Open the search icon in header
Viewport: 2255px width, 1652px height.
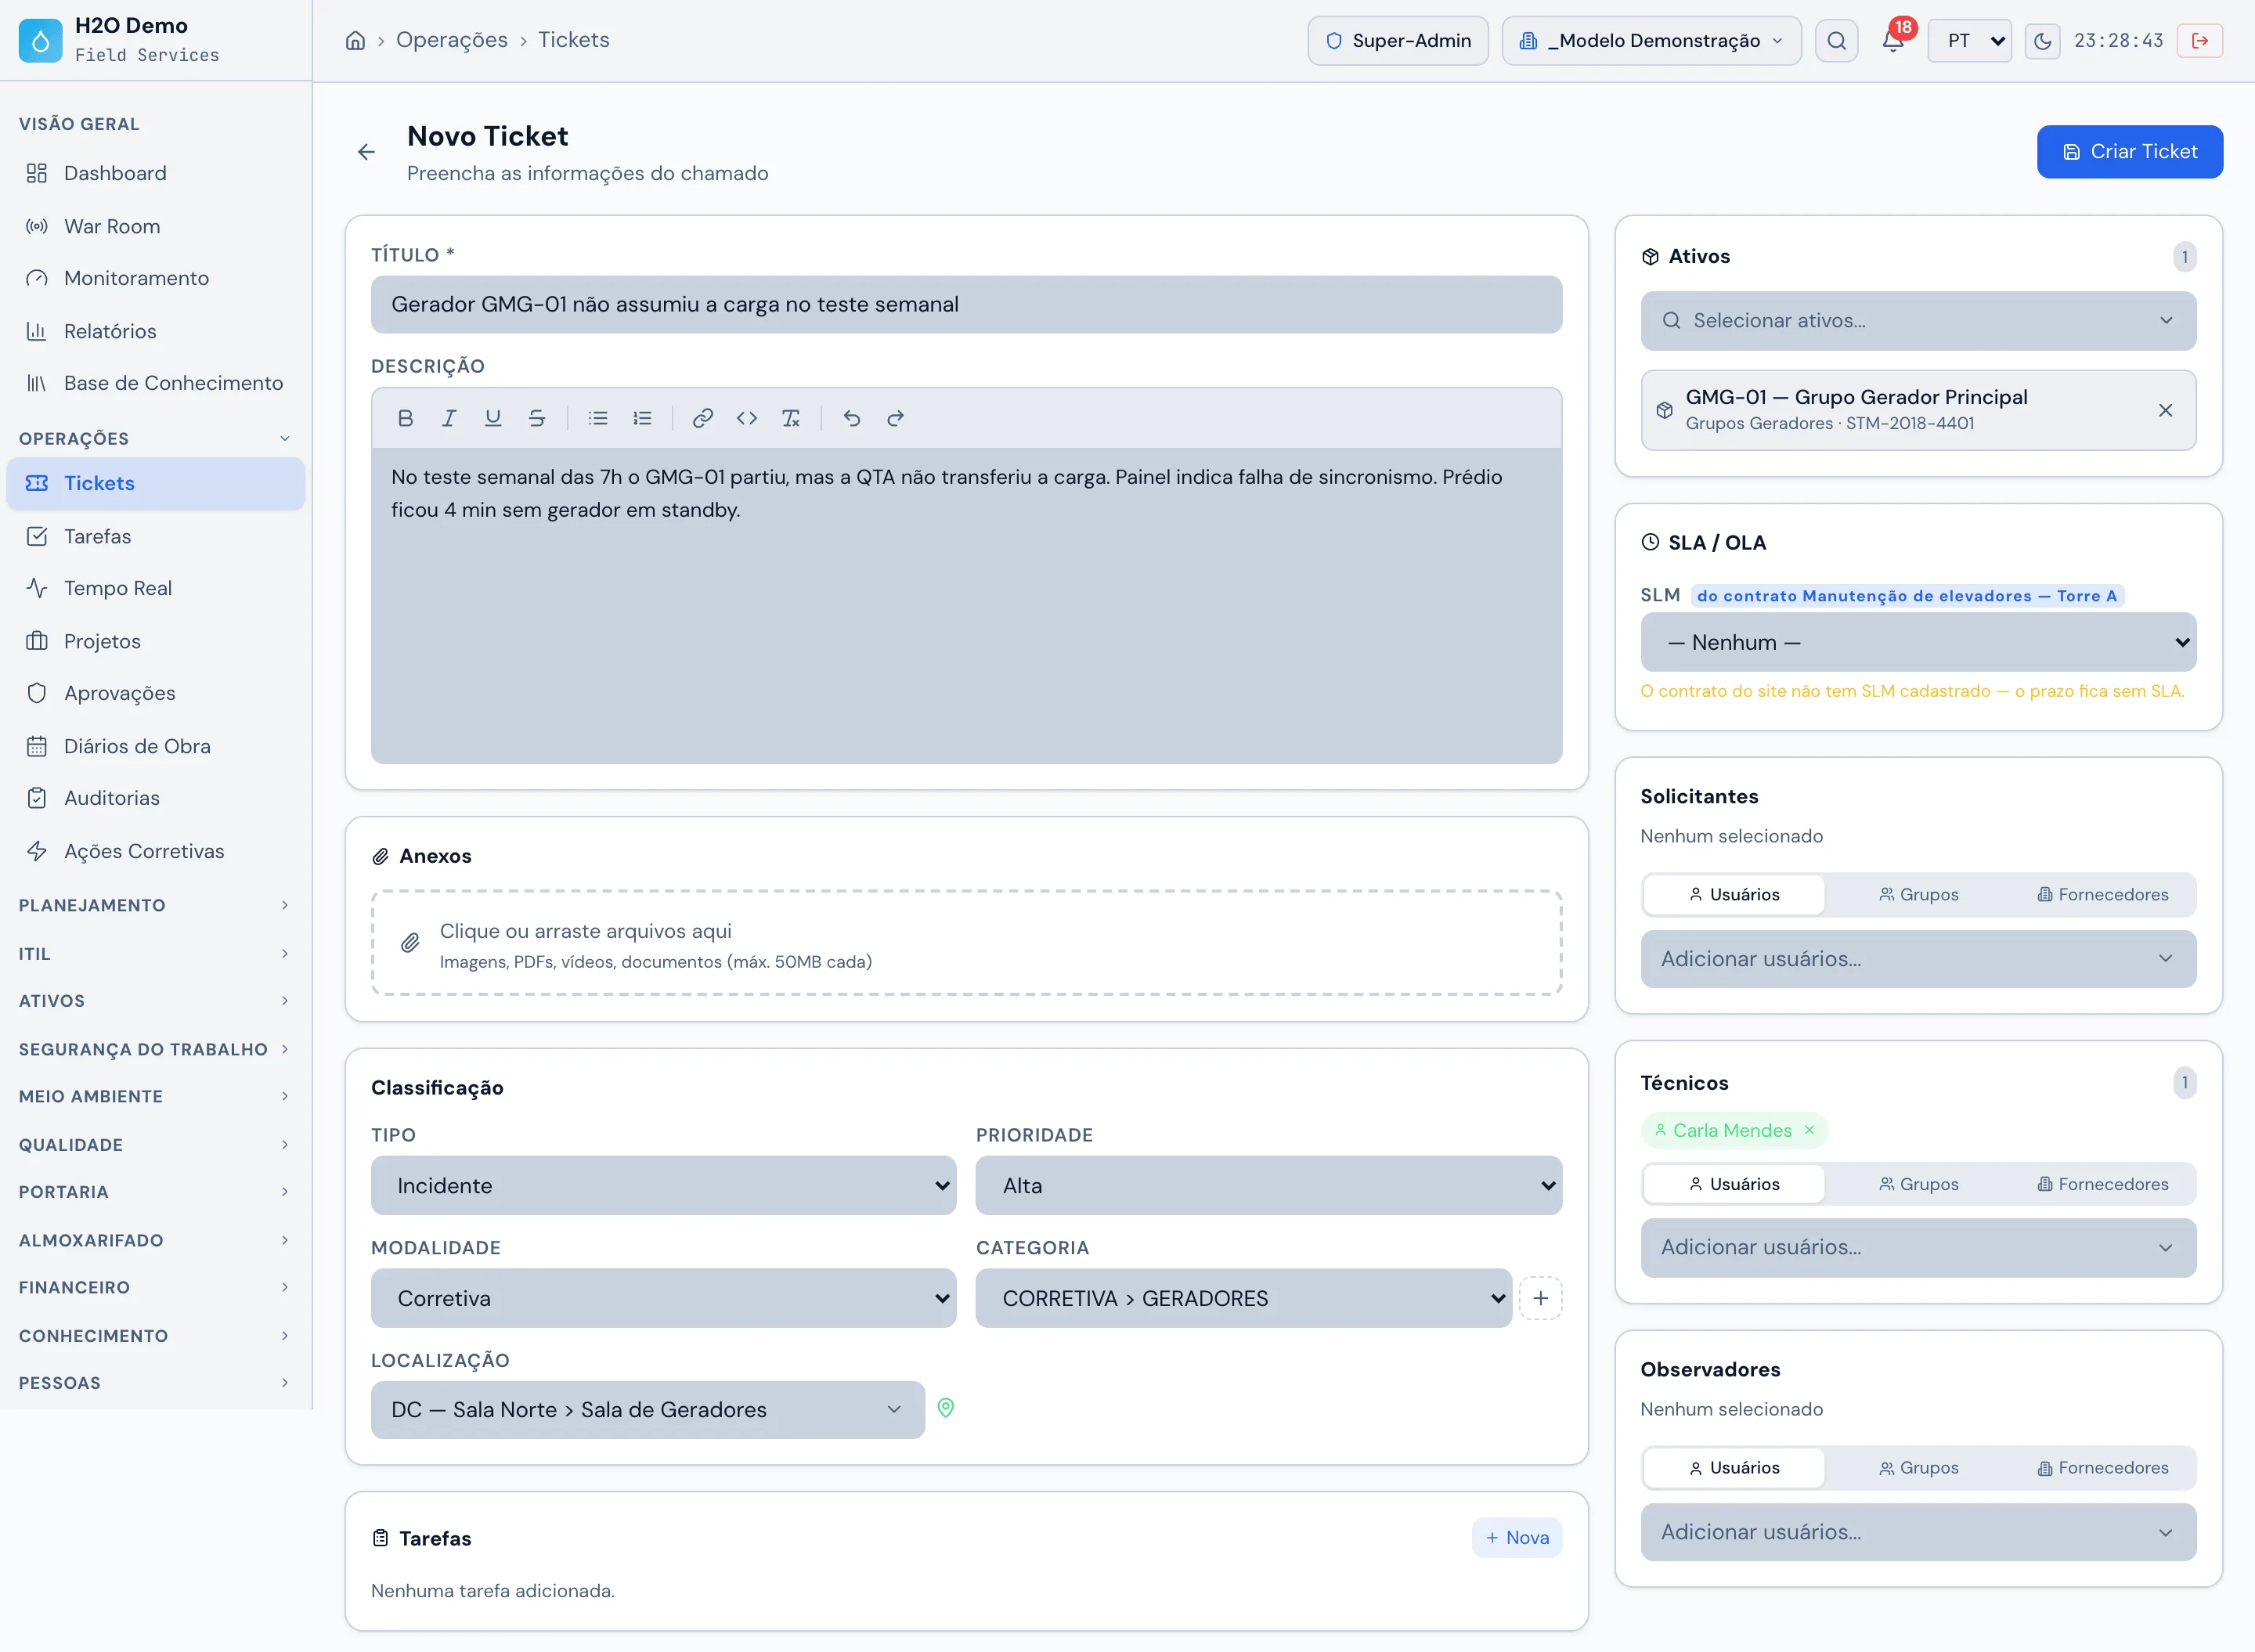click(x=1837, y=40)
